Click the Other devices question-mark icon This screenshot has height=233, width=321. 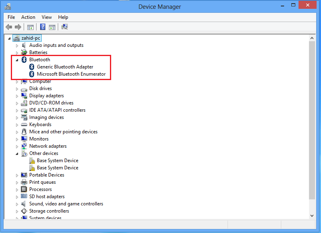coord(24,153)
